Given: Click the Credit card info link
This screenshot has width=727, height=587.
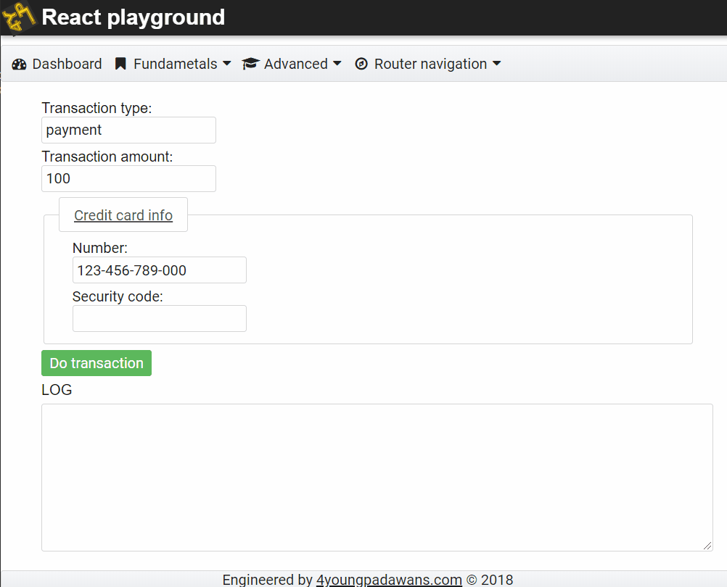Looking at the screenshot, I should coord(123,215).
